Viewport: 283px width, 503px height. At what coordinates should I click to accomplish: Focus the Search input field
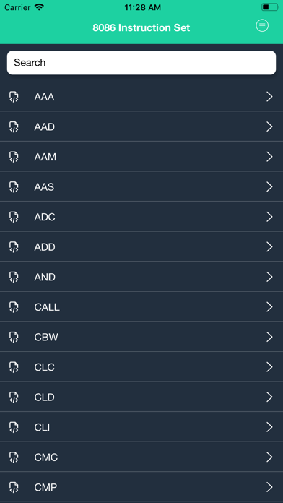click(141, 63)
